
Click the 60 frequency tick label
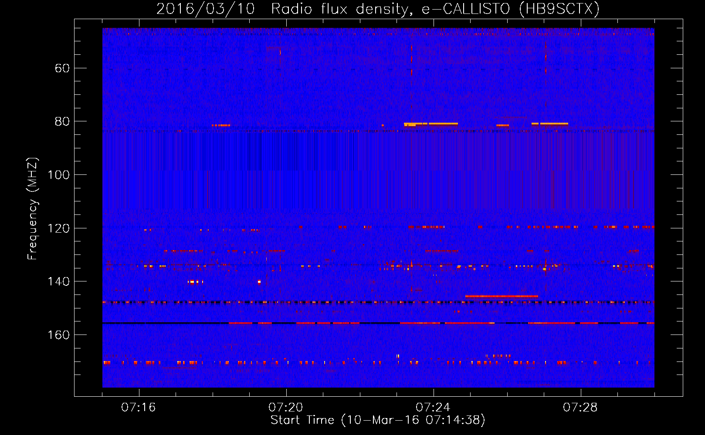[x=62, y=68]
